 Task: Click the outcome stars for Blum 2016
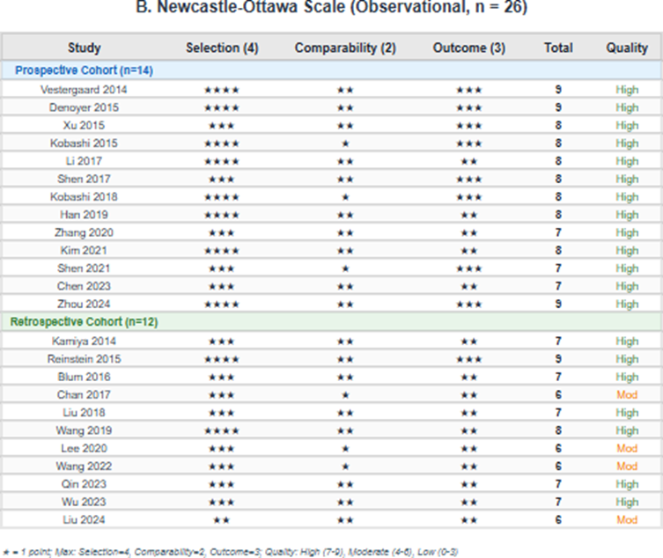pyautogui.click(x=468, y=377)
